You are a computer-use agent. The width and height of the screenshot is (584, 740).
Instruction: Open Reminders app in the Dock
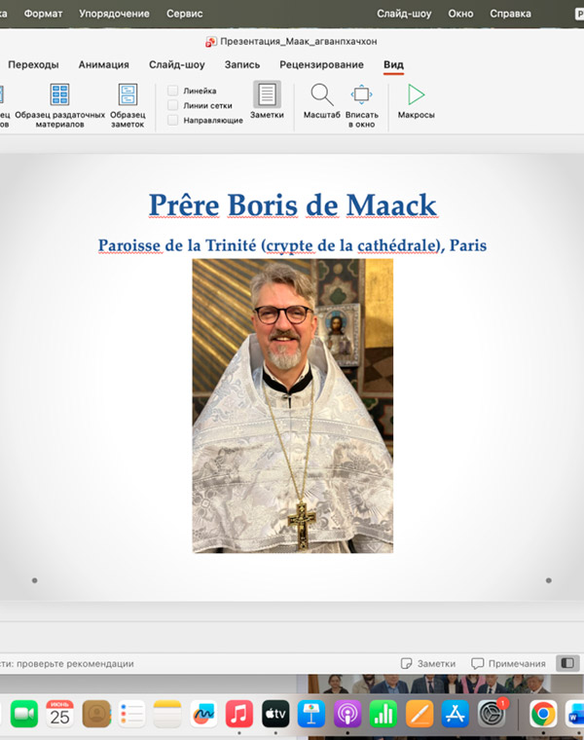coord(131,714)
